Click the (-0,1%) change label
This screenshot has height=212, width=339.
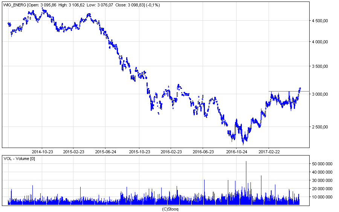click(x=153, y=5)
